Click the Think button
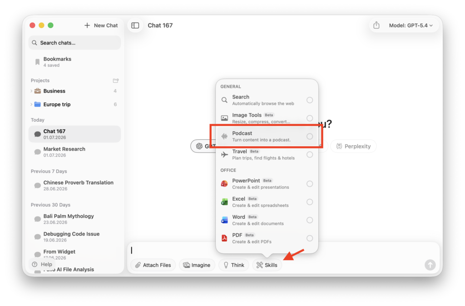Image resolution: width=465 pixels, height=306 pixels. (x=234, y=265)
